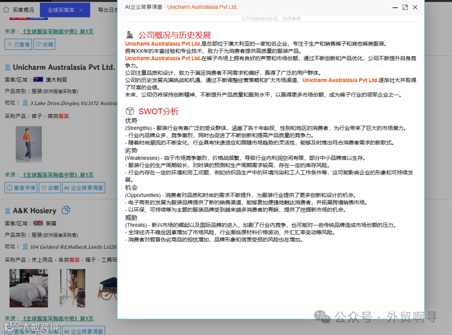Click the 已查看 button
452x335 pixels.
18,44
